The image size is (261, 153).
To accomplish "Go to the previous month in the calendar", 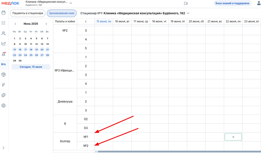I will pyautogui.click(x=15, y=24).
